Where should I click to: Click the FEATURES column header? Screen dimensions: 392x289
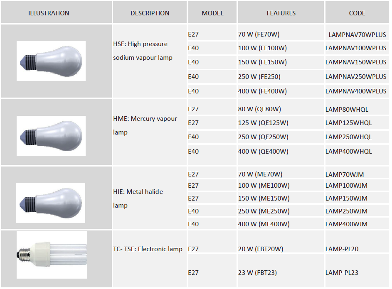[x=281, y=13]
